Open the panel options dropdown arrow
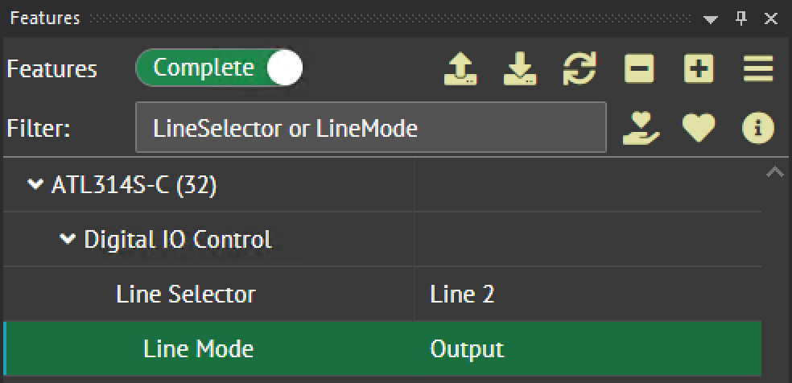The image size is (792, 383). pos(711,19)
